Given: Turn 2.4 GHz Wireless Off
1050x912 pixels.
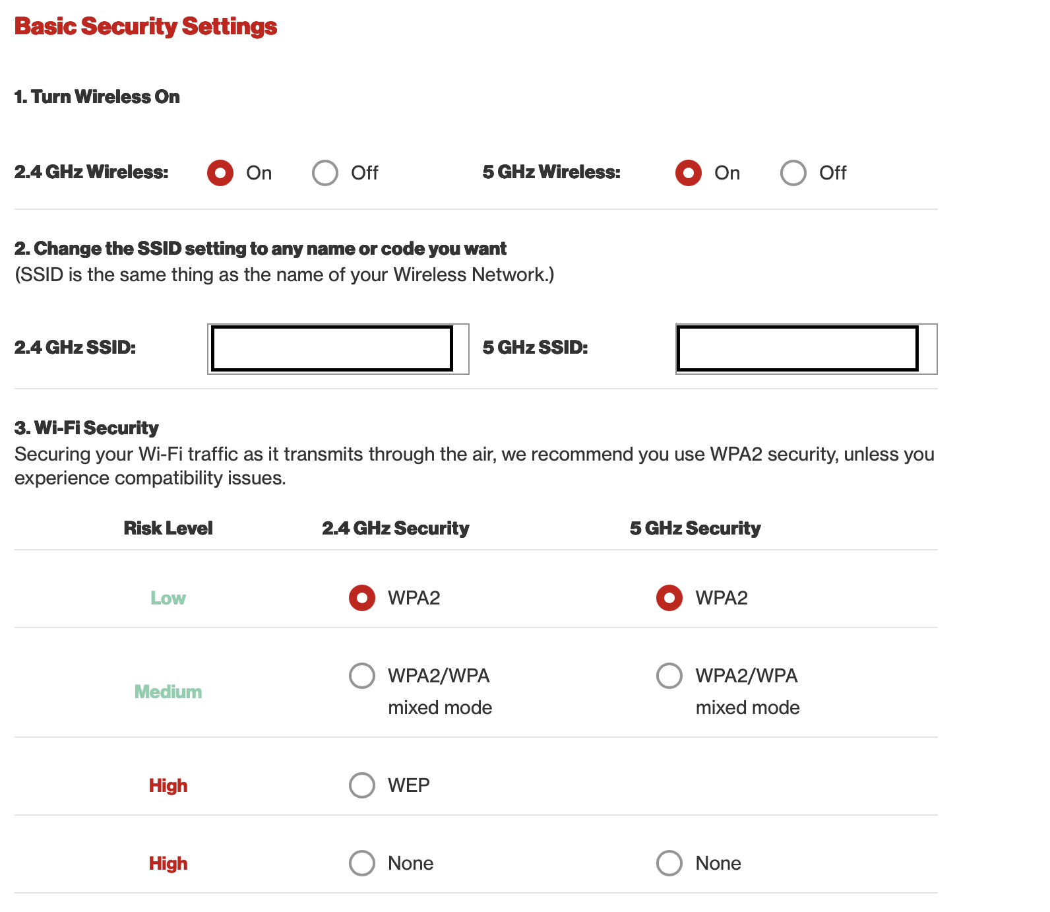Looking at the screenshot, I should coord(325,173).
